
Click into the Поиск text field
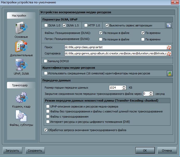coord(115,47)
